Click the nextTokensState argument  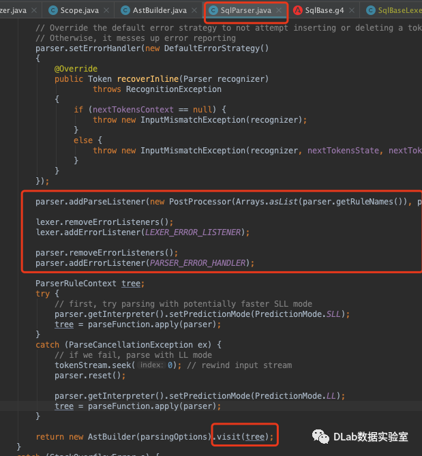(343, 151)
